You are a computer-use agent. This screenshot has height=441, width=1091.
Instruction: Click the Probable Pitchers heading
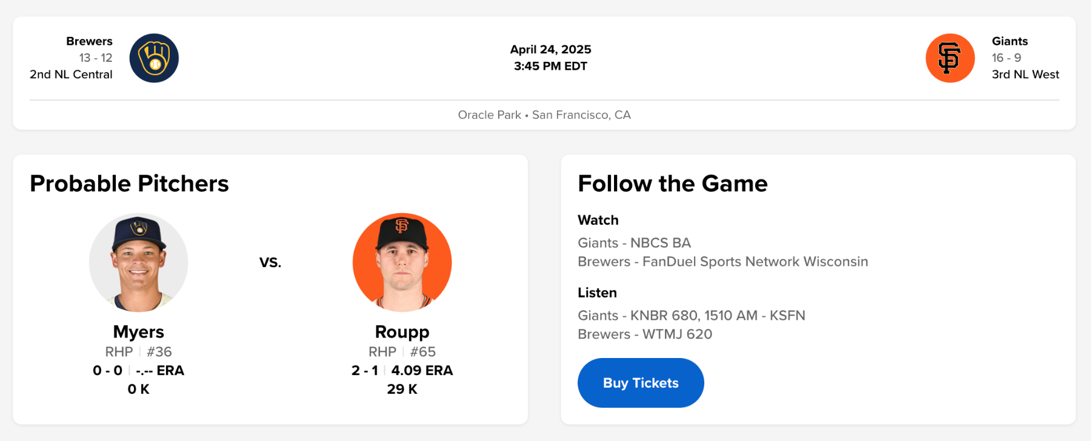click(x=129, y=184)
